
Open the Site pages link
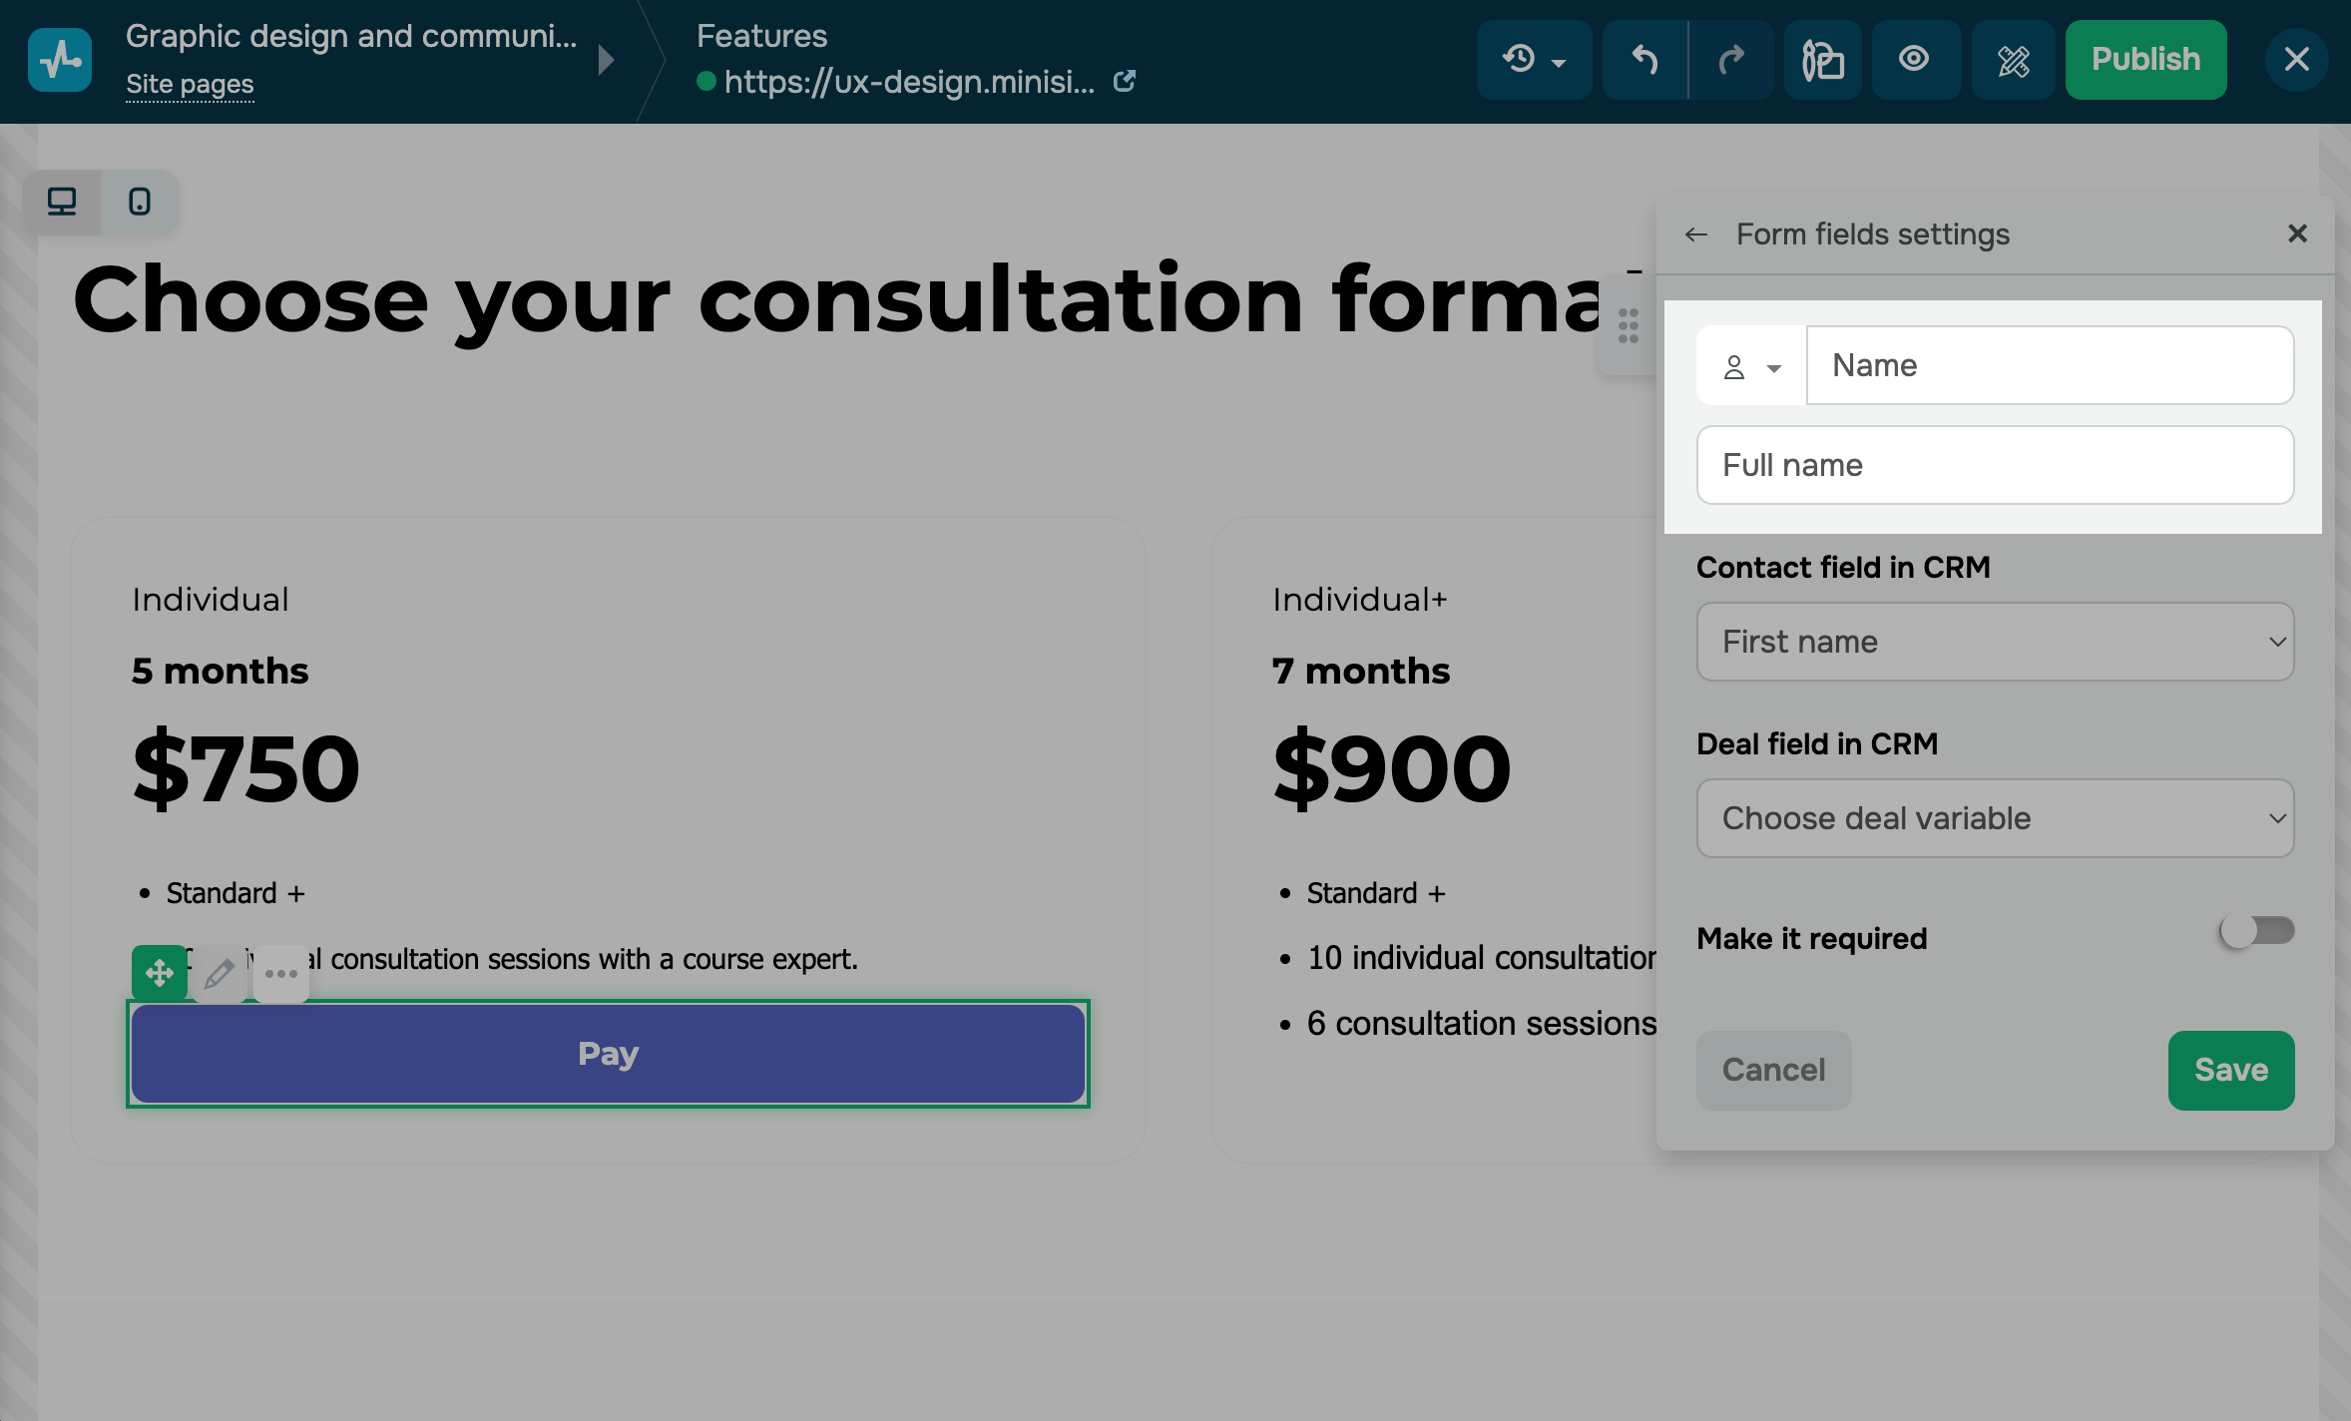[190, 85]
